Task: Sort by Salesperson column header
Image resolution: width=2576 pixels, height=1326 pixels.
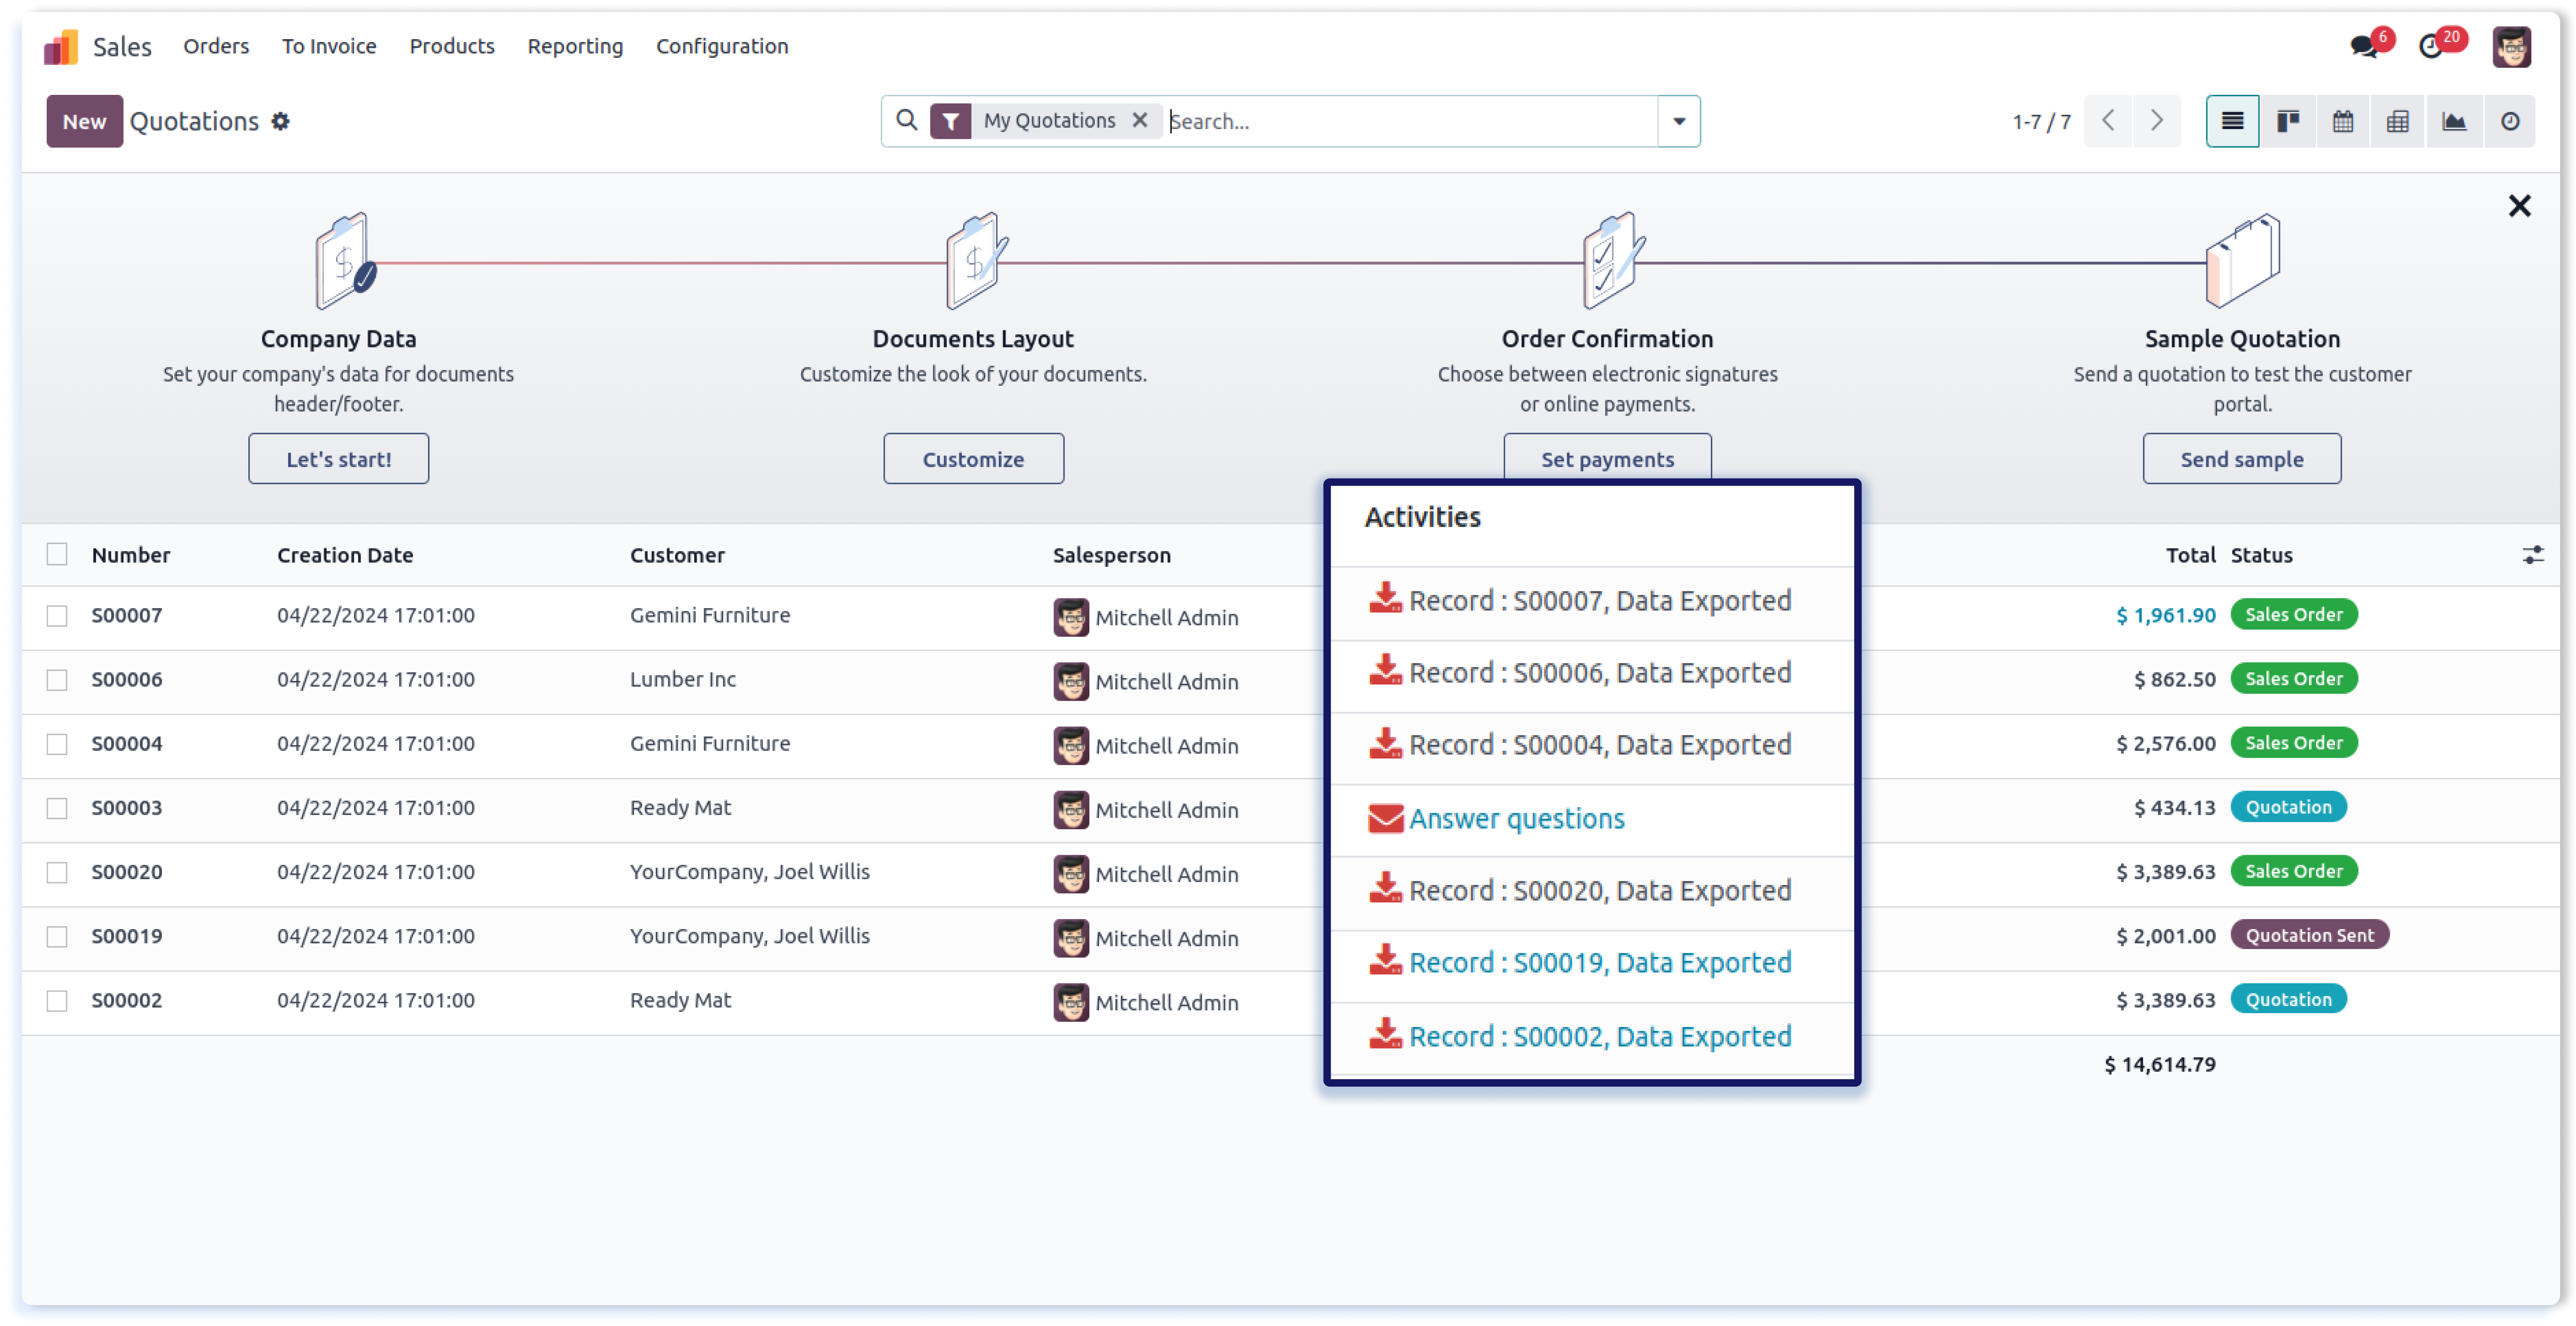Action: pos(1111,555)
